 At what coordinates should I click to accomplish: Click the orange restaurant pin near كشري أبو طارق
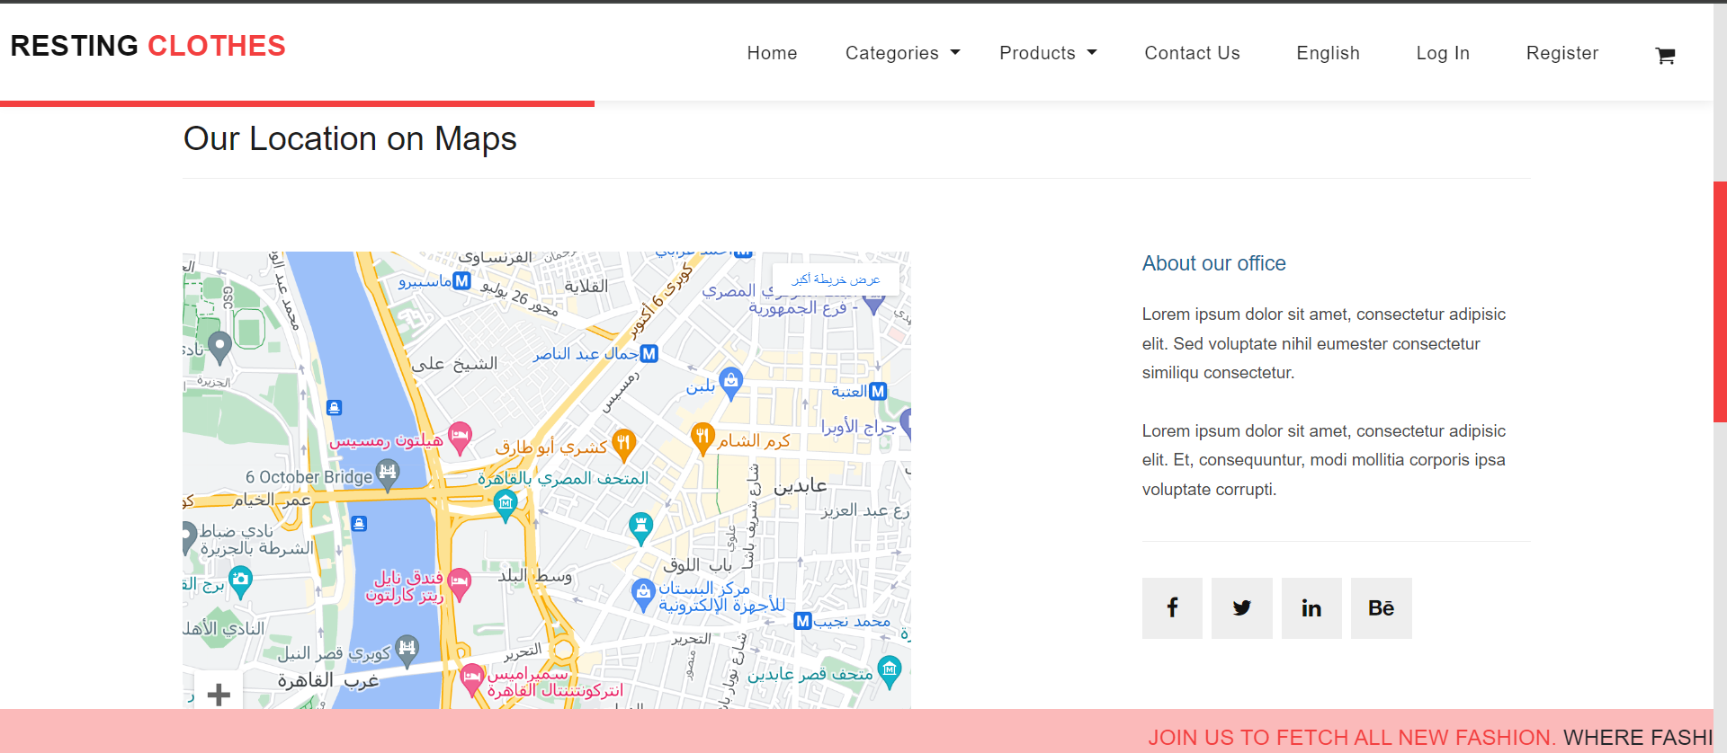point(623,444)
